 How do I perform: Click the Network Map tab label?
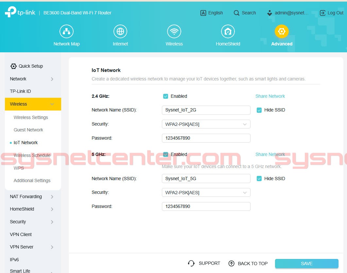pyautogui.click(x=66, y=44)
